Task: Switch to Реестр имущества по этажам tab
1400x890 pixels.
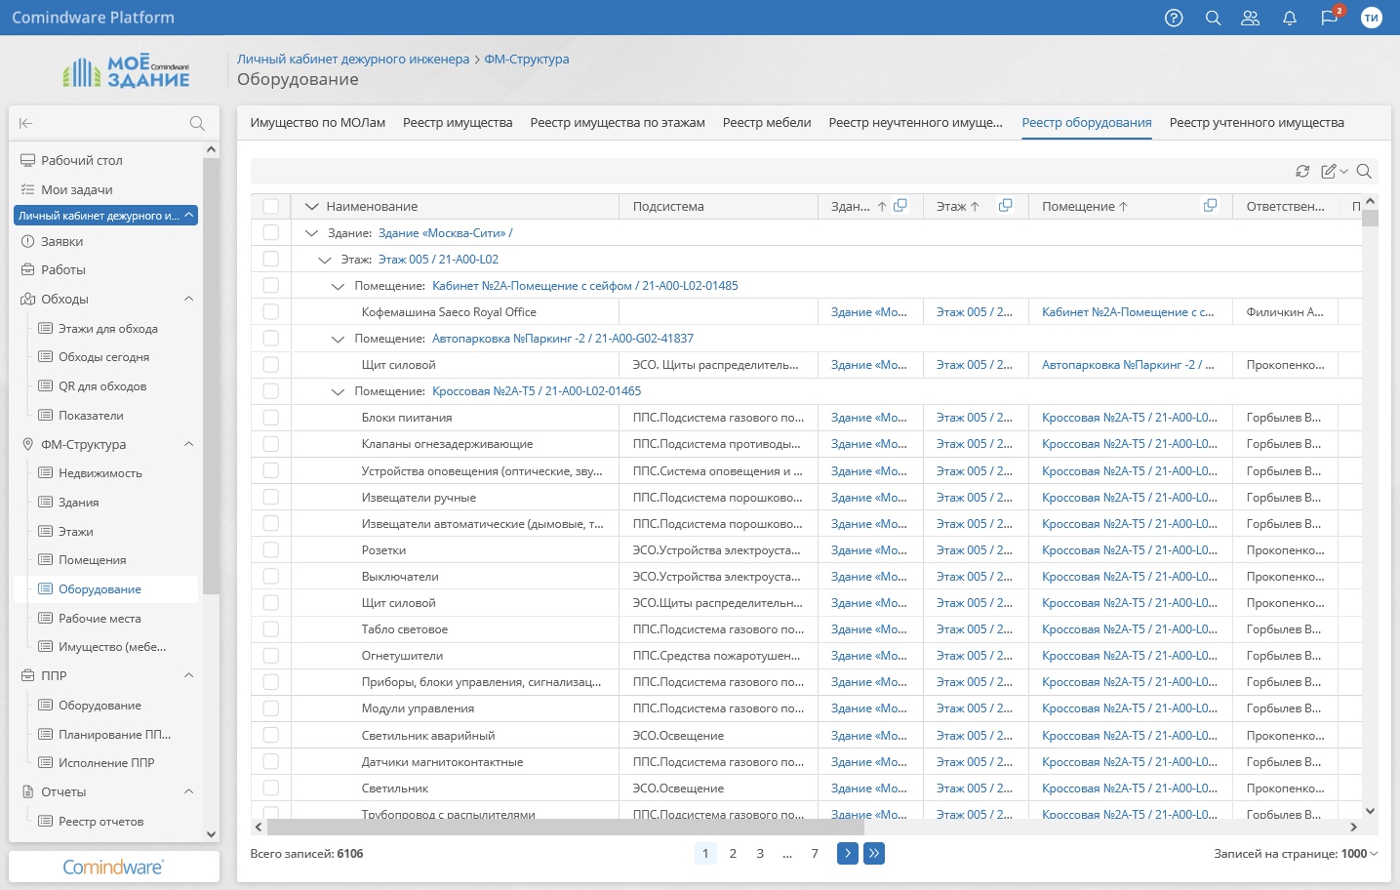Action: click(618, 123)
